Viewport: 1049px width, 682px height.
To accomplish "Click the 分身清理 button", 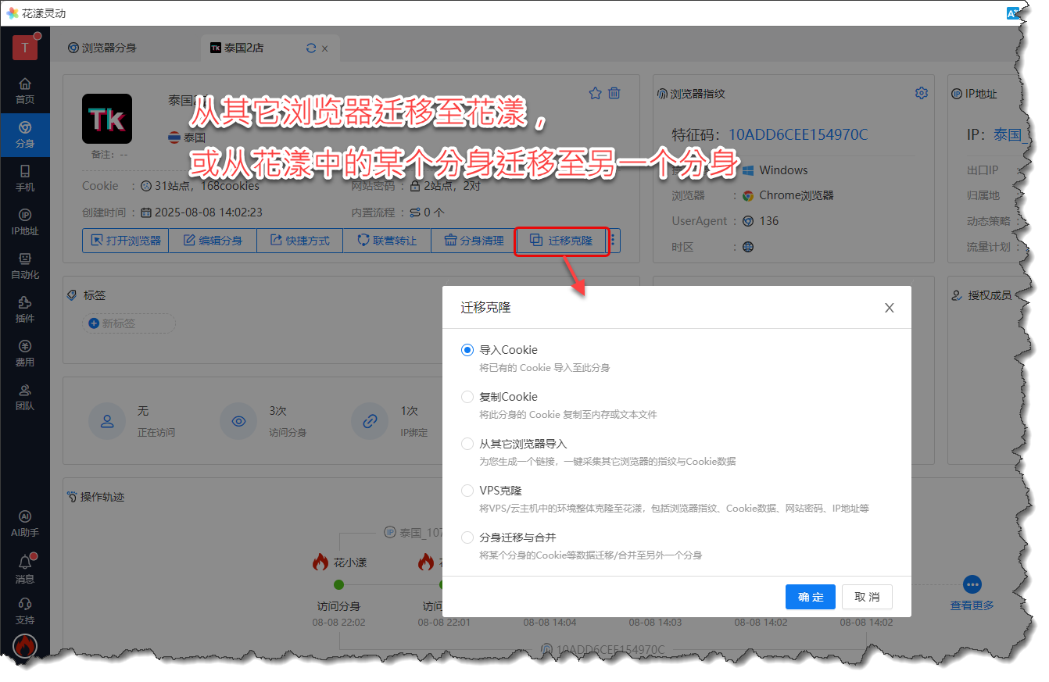I will click(474, 241).
